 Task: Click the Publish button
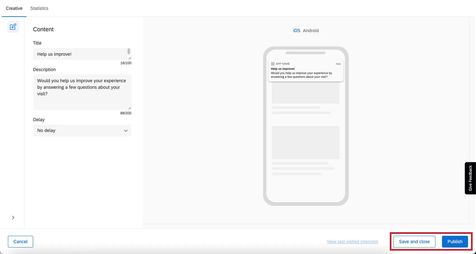tap(455, 241)
